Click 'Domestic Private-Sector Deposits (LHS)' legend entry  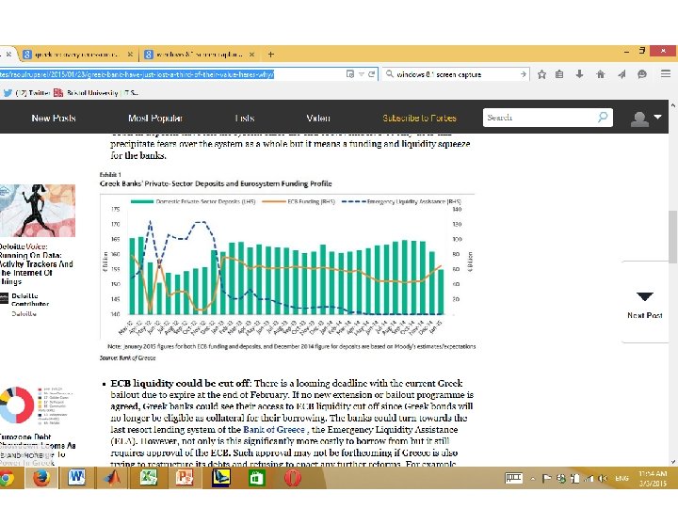[x=193, y=201]
